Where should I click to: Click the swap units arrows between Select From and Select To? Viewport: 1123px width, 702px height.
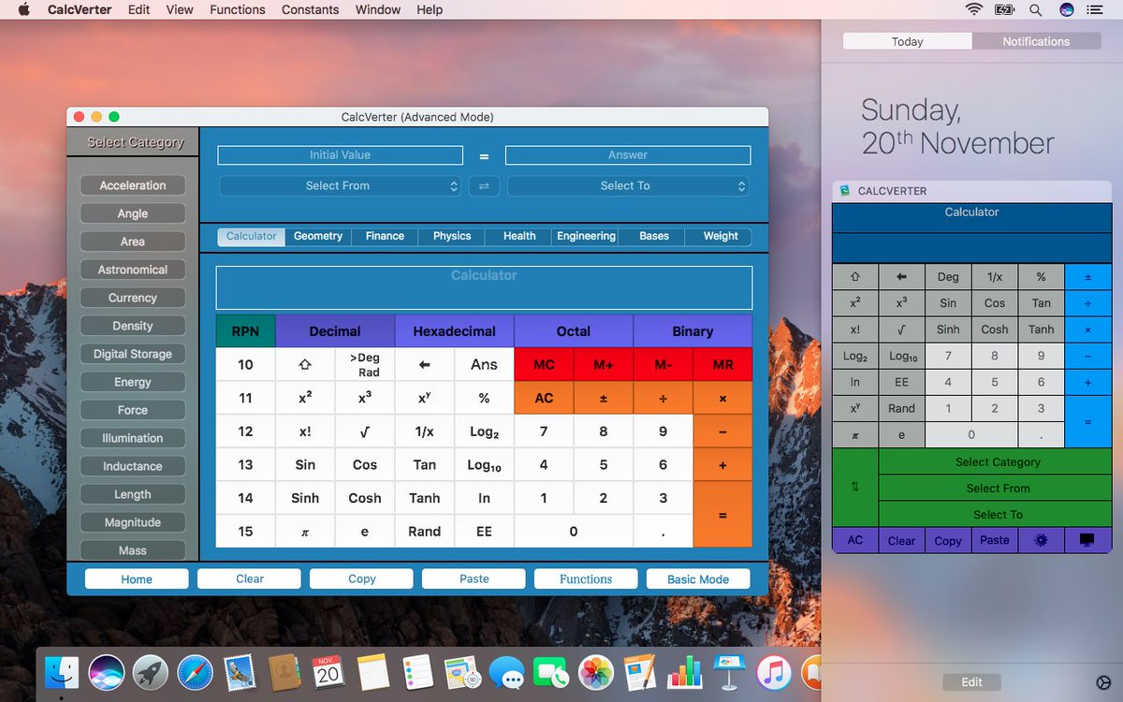click(484, 186)
